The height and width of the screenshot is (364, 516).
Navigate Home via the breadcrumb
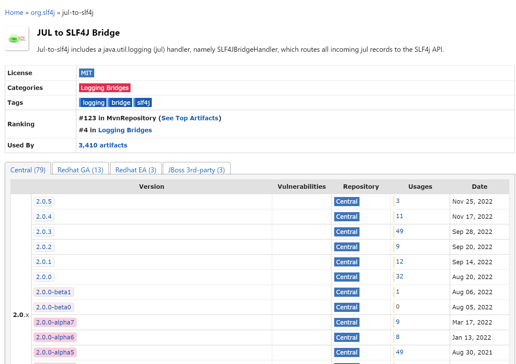[14, 12]
